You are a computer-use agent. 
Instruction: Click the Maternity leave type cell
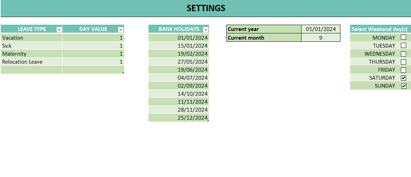coord(31,54)
